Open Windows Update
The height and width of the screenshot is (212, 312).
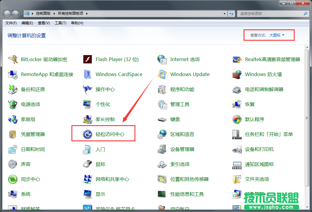point(189,74)
